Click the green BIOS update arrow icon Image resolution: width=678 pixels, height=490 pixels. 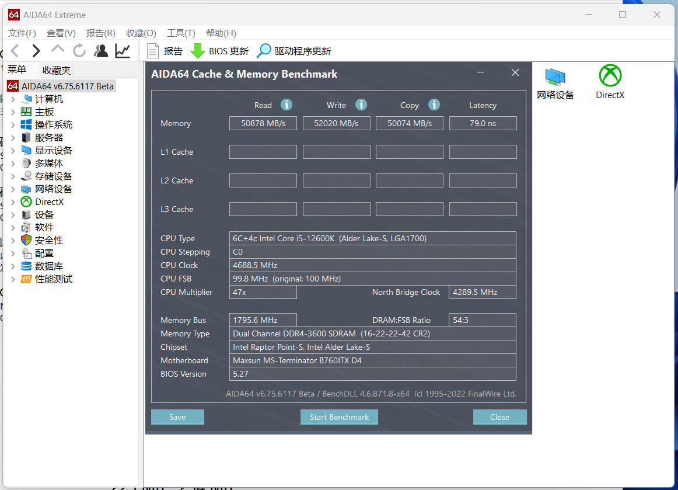pyautogui.click(x=198, y=51)
